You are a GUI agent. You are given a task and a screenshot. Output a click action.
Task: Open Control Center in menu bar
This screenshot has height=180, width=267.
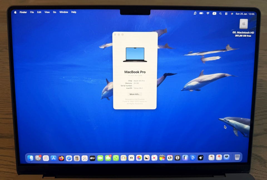(226, 14)
